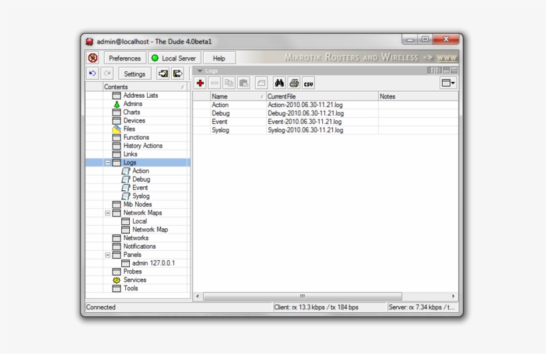Collapse the Panels tree node
This screenshot has width=546, height=354.
(x=108, y=255)
